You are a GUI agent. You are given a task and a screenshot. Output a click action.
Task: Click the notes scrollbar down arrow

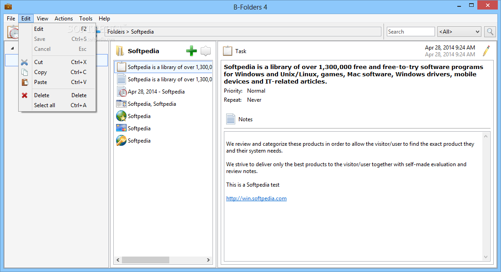[486, 257]
